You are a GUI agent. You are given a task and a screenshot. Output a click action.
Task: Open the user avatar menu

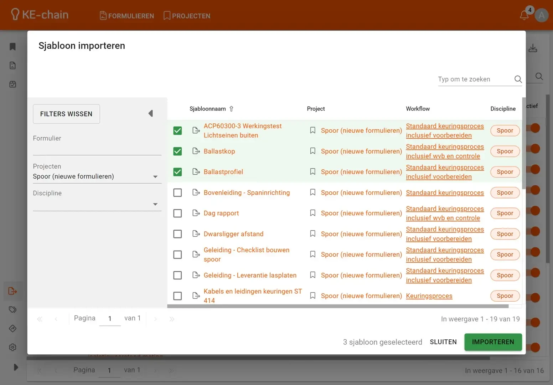click(x=541, y=15)
